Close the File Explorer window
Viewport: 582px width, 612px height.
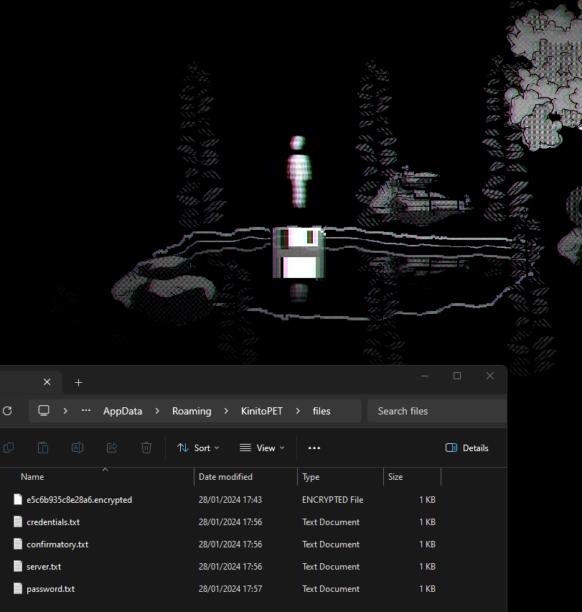(490, 376)
